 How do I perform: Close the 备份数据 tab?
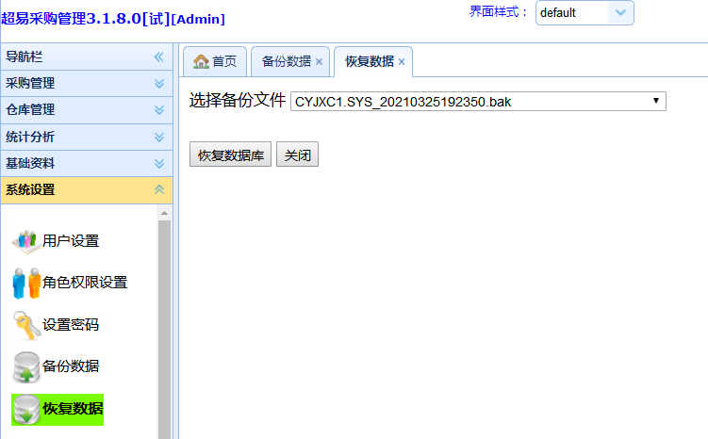(319, 62)
